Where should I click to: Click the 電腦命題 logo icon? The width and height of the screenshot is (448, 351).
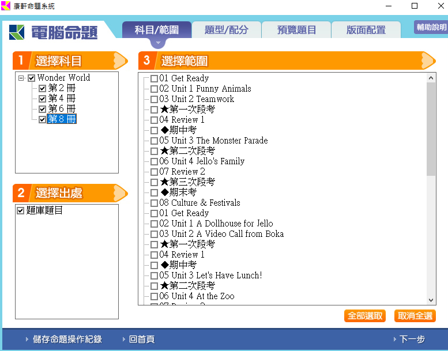pyautogui.click(x=17, y=32)
